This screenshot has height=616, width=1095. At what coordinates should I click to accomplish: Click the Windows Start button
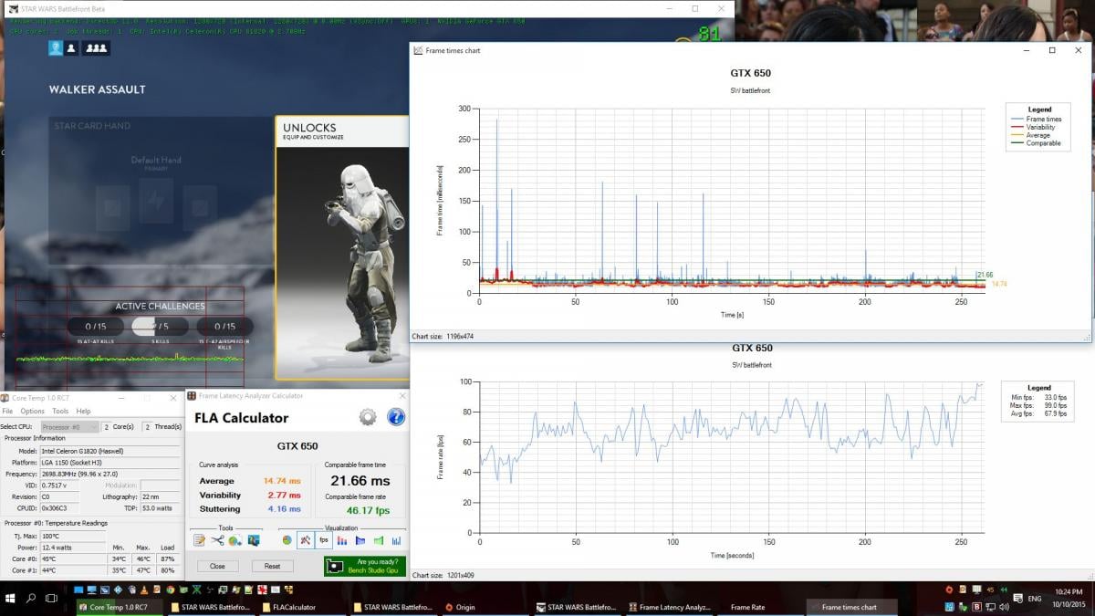click(x=11, y=598)
